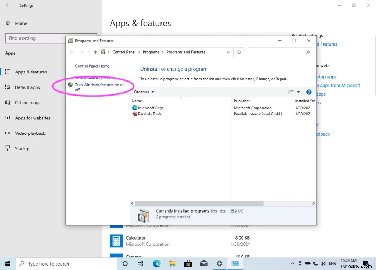Click the Help question mark icon

[x=309, y=92]
